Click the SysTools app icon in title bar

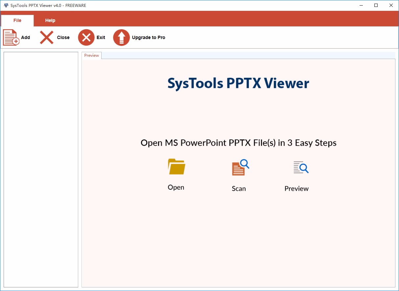pos(6,5)
